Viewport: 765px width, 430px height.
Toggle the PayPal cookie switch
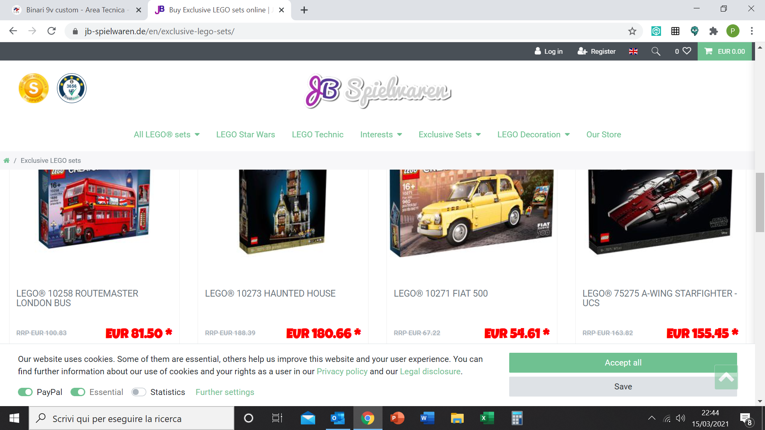[x=25, y=392]
